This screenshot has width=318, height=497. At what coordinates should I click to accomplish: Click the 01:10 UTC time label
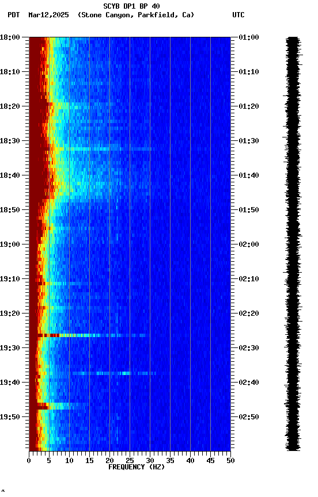coord(249,72)
